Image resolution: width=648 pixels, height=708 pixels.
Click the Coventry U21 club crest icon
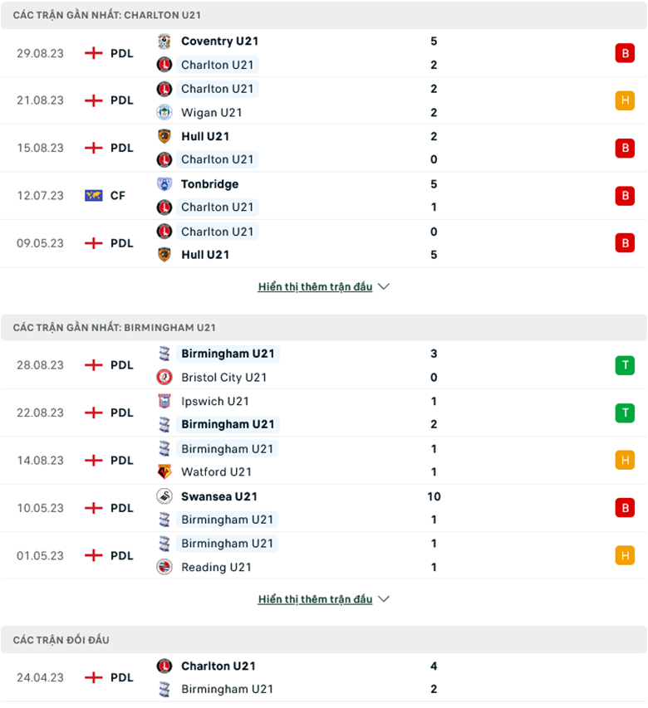click(165, 41)
